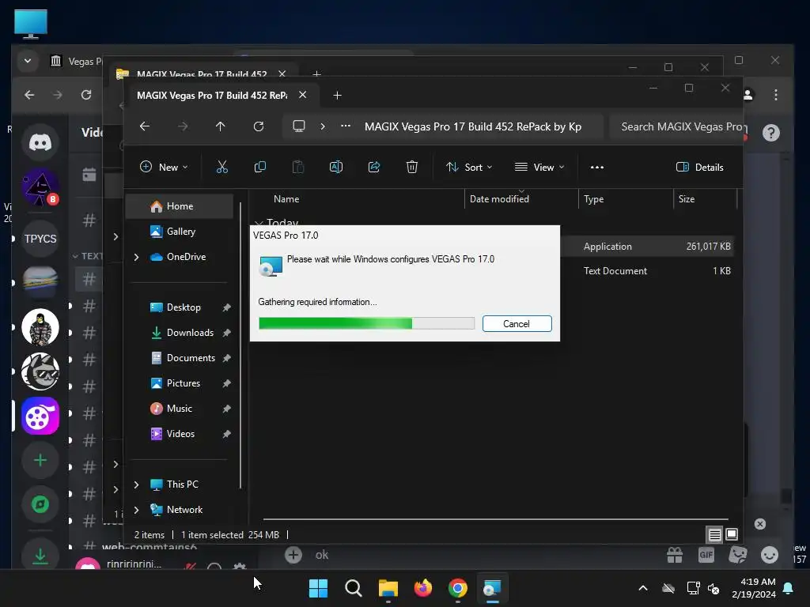This screenshot has width=810, height=607.
Task: Open the TPYCS Discord server
Action: click(x=40, y=239)
